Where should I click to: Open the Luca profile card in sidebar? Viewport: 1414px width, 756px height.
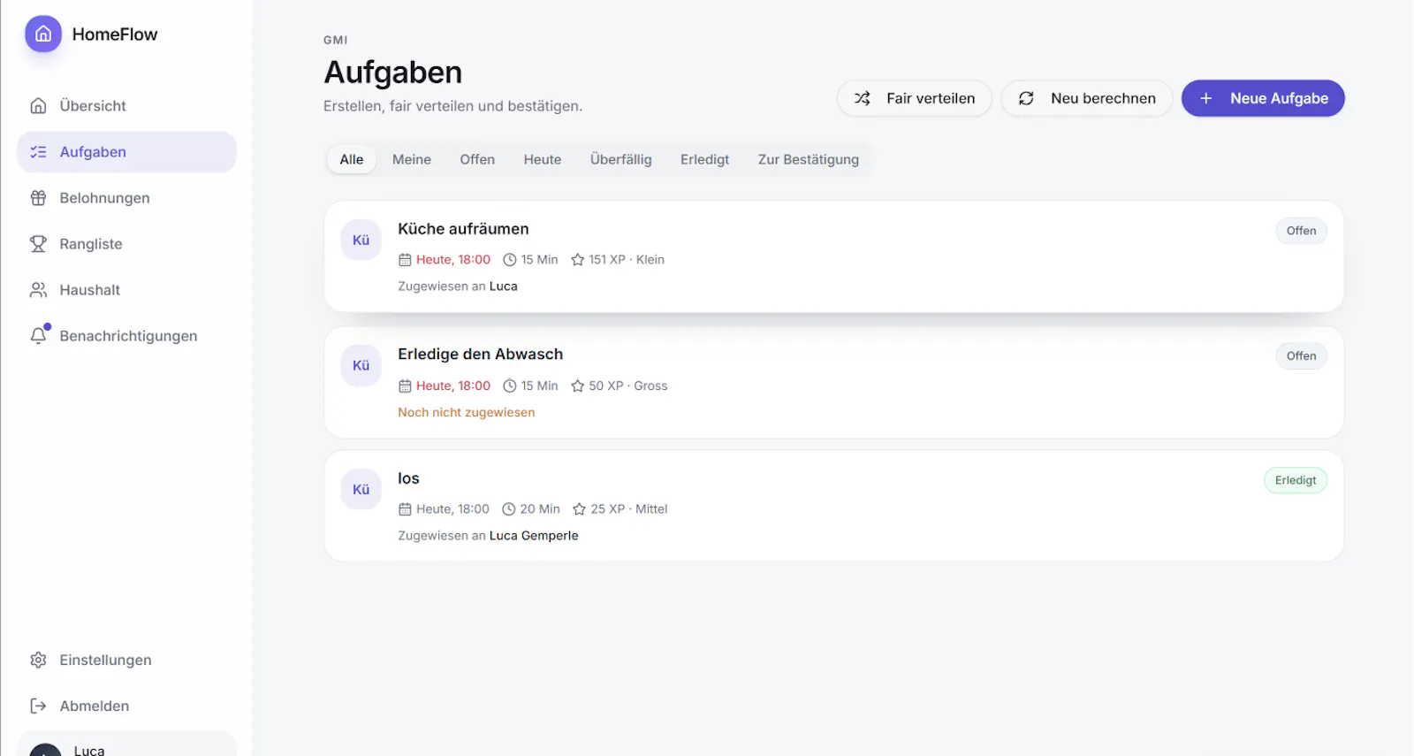(x=126, y=745)
